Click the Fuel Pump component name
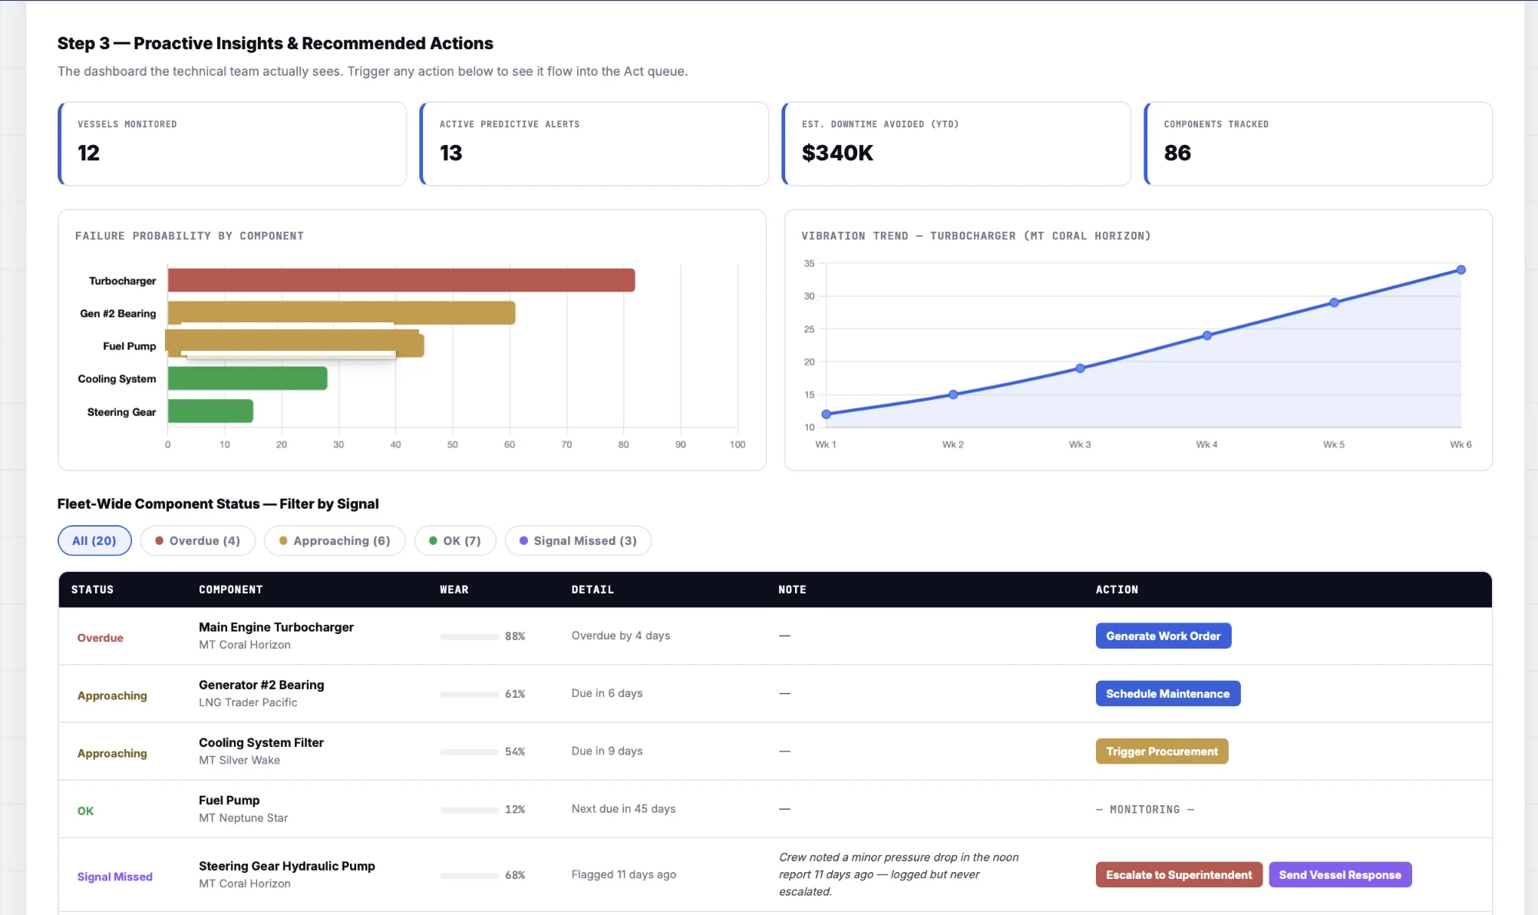The image size is (1538, 915). [x=229, y=800]
